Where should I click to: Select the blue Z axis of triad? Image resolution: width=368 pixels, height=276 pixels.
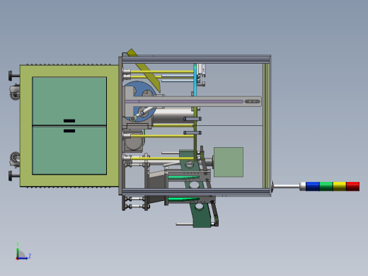[23, 258]
